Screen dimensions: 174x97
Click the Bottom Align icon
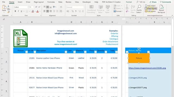click(x=51, y=7)
